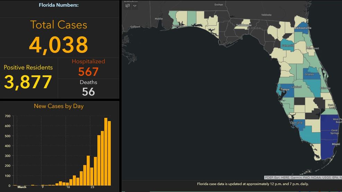The image size is (342, 192).
Task: Click the New Cases by Day title
Action: tap(59, 106)
